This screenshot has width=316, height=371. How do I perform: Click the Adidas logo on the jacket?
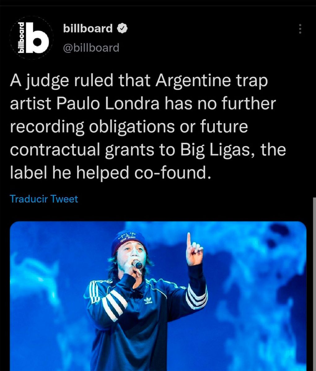148,301
